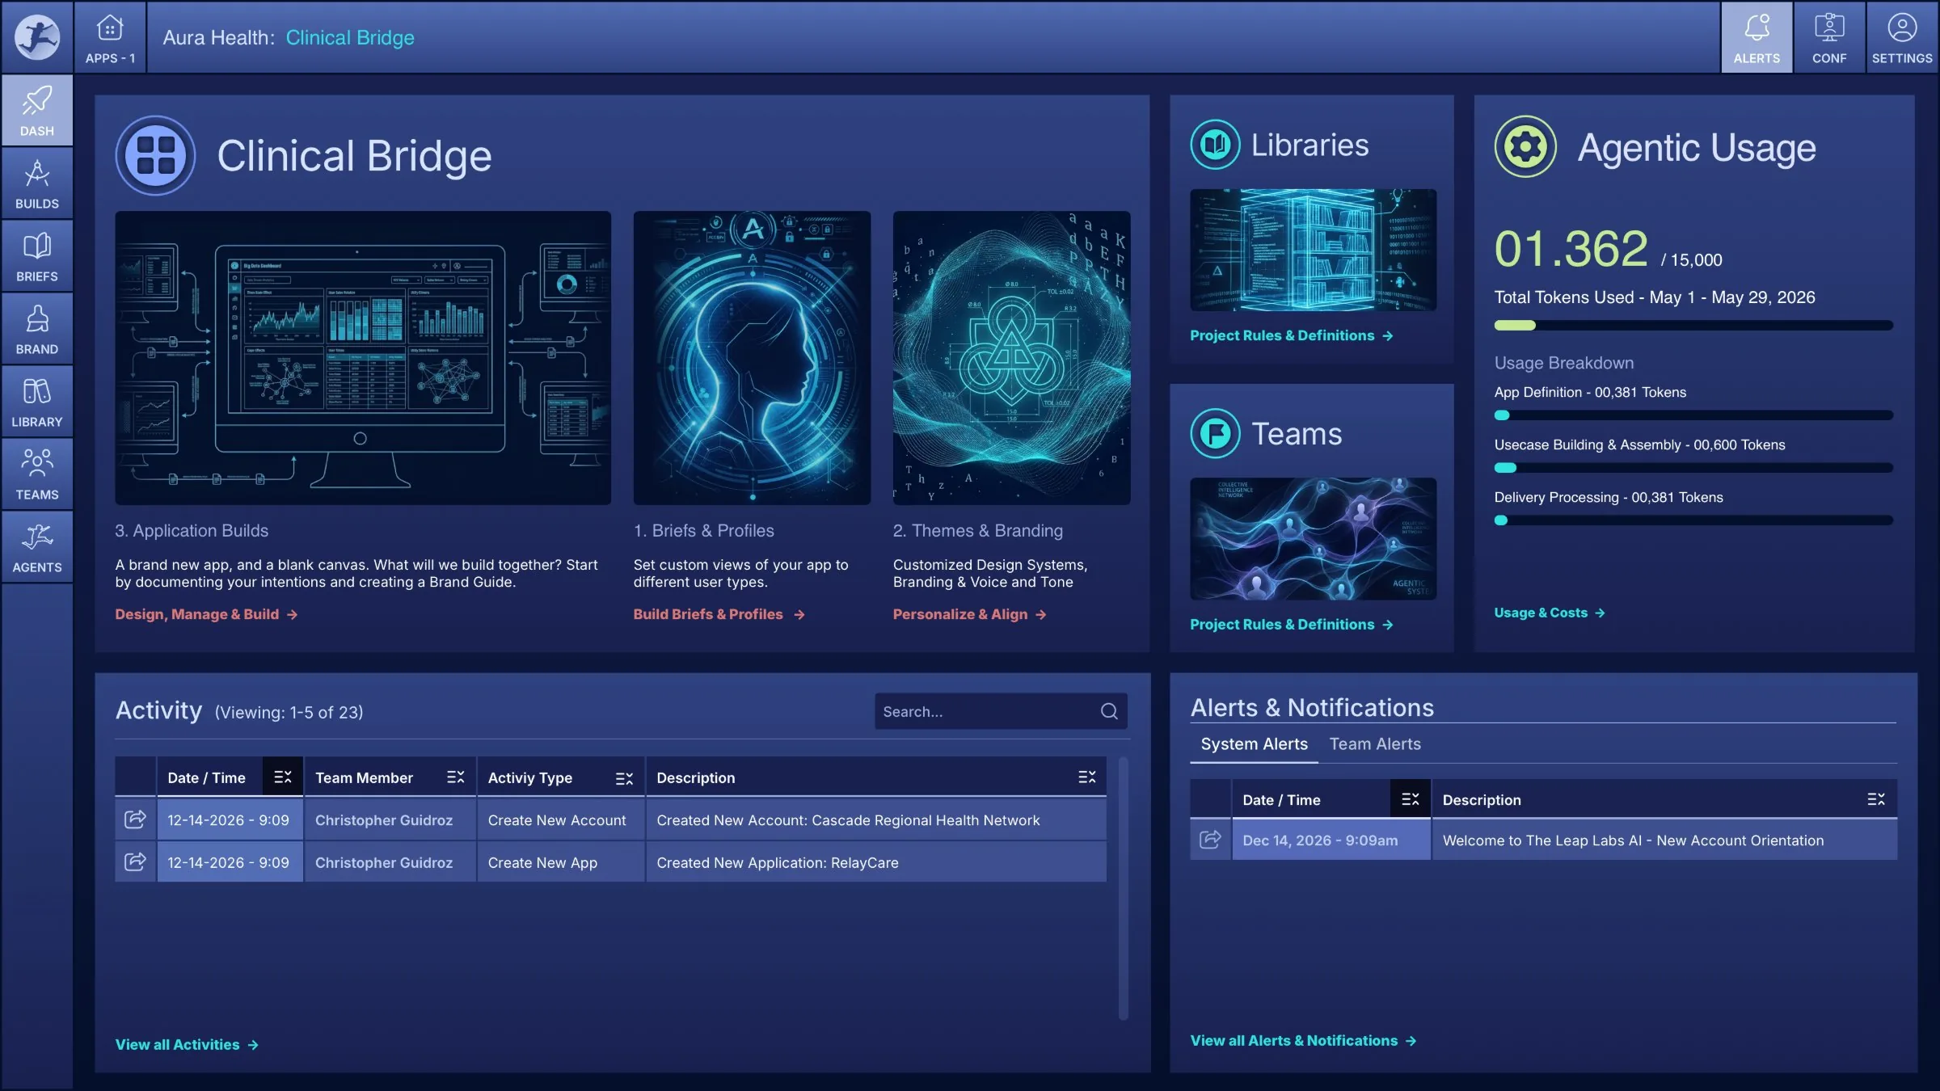The image size is (1940, 1091).
Task: Follow Personalize & Align link
Action: pyautogui.click(x=970, y=614)
